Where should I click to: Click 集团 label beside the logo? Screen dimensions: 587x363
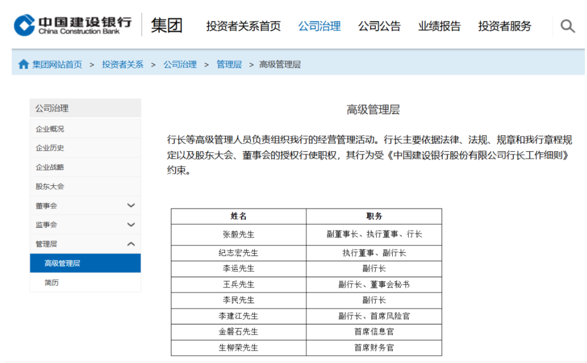pos(166,26)
